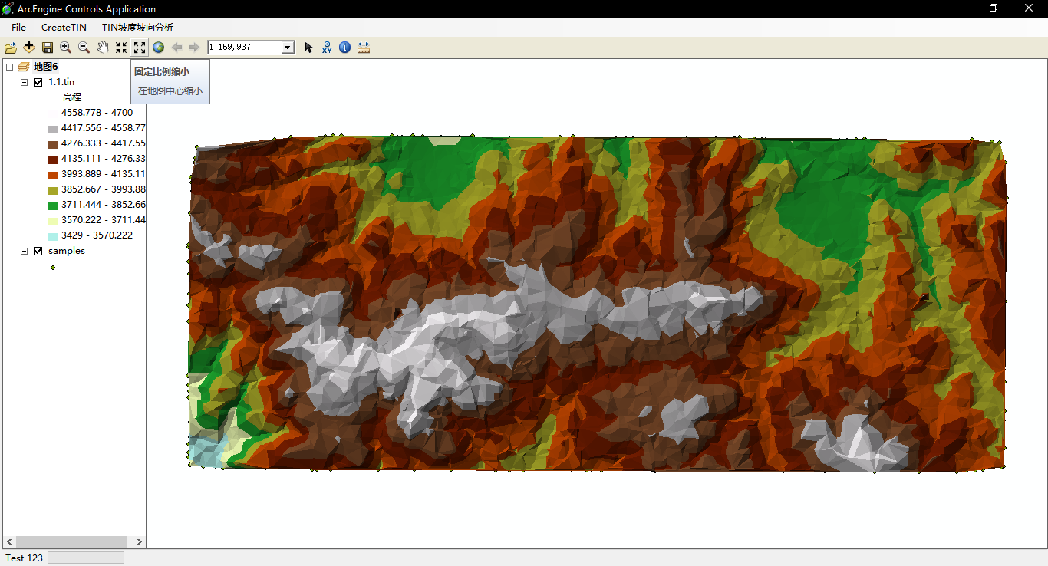Open the TIN坡度坡向分析 menu
1048x566 pixels.
[x=137, y=28]
